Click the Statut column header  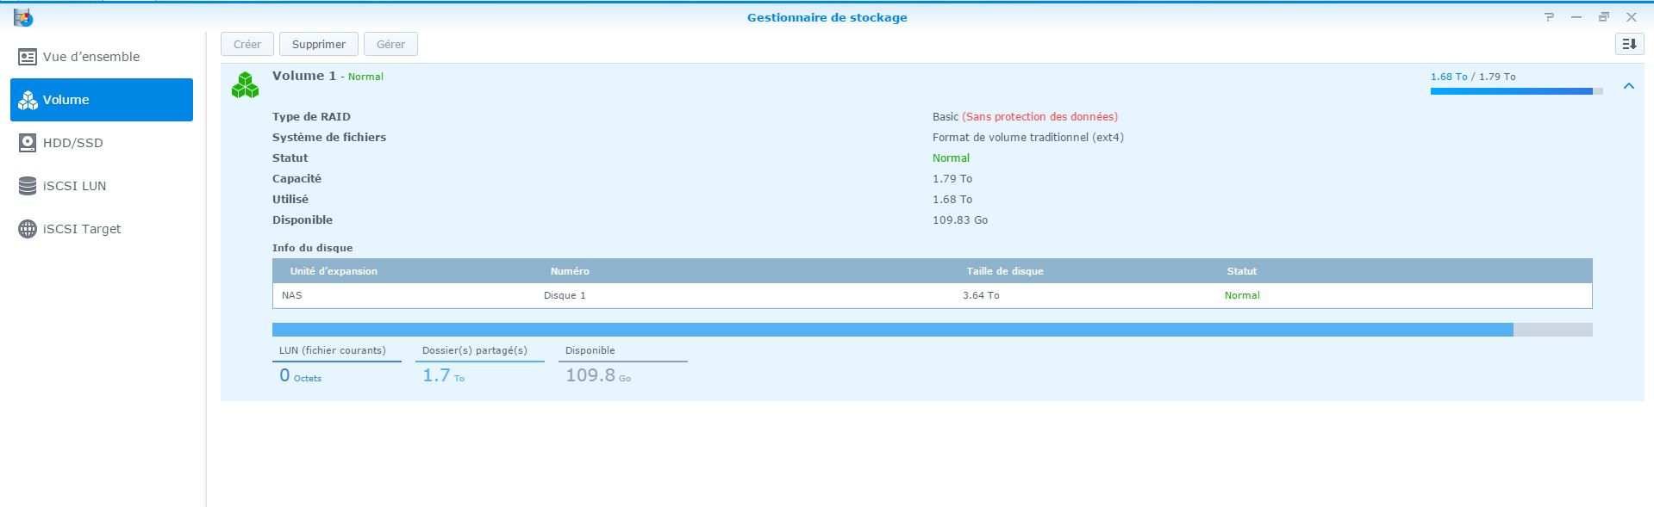point(1242,271)
